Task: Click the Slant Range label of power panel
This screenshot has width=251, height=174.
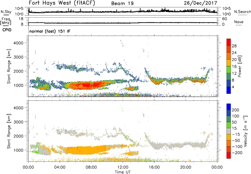Action: click(x=9, y=66)
